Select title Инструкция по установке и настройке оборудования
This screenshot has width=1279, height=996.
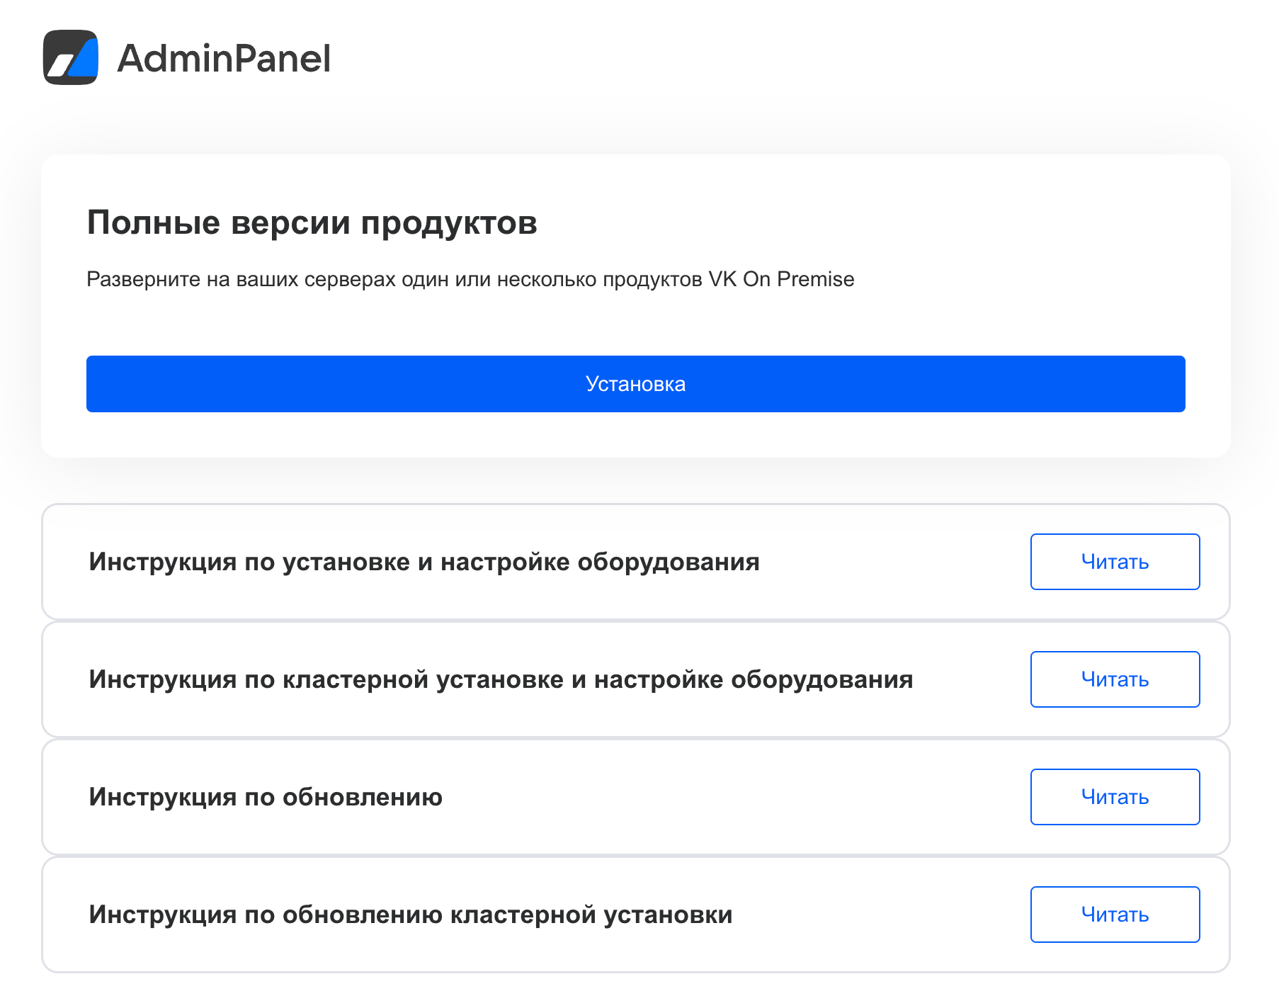(424, 562)
